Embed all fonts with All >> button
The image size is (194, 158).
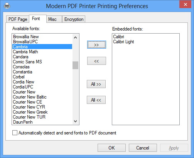tap(96, 84)
